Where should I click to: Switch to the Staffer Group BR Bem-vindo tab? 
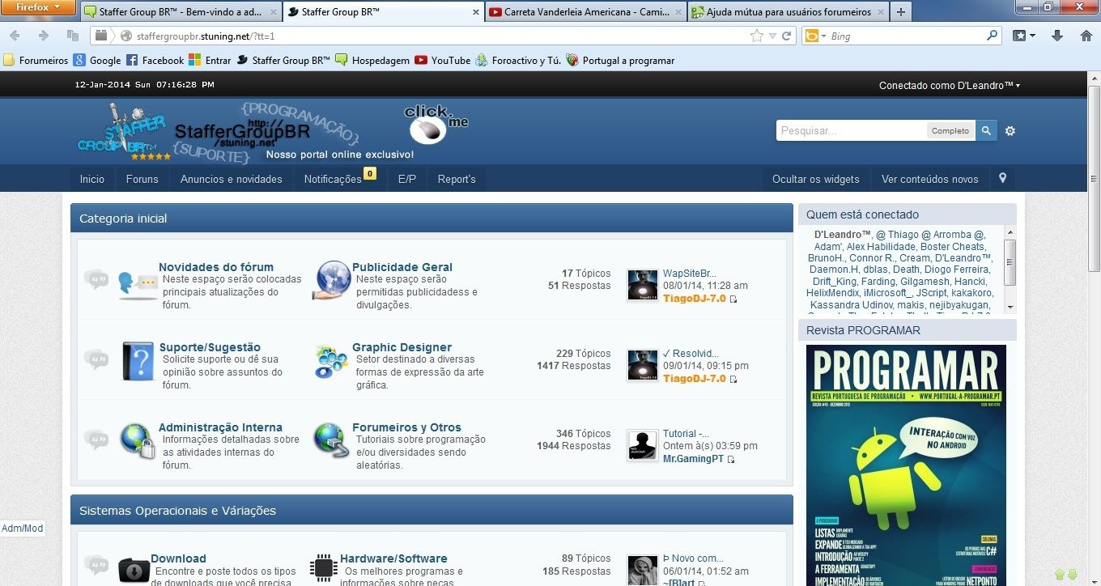[x=181, y=12]
